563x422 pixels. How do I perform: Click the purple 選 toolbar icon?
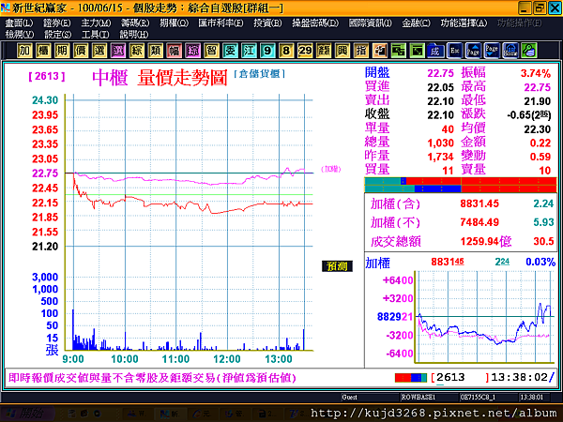coord(118,51)
